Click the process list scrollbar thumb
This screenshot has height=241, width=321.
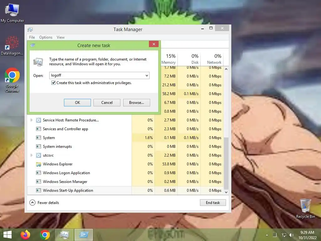[226, 163]
